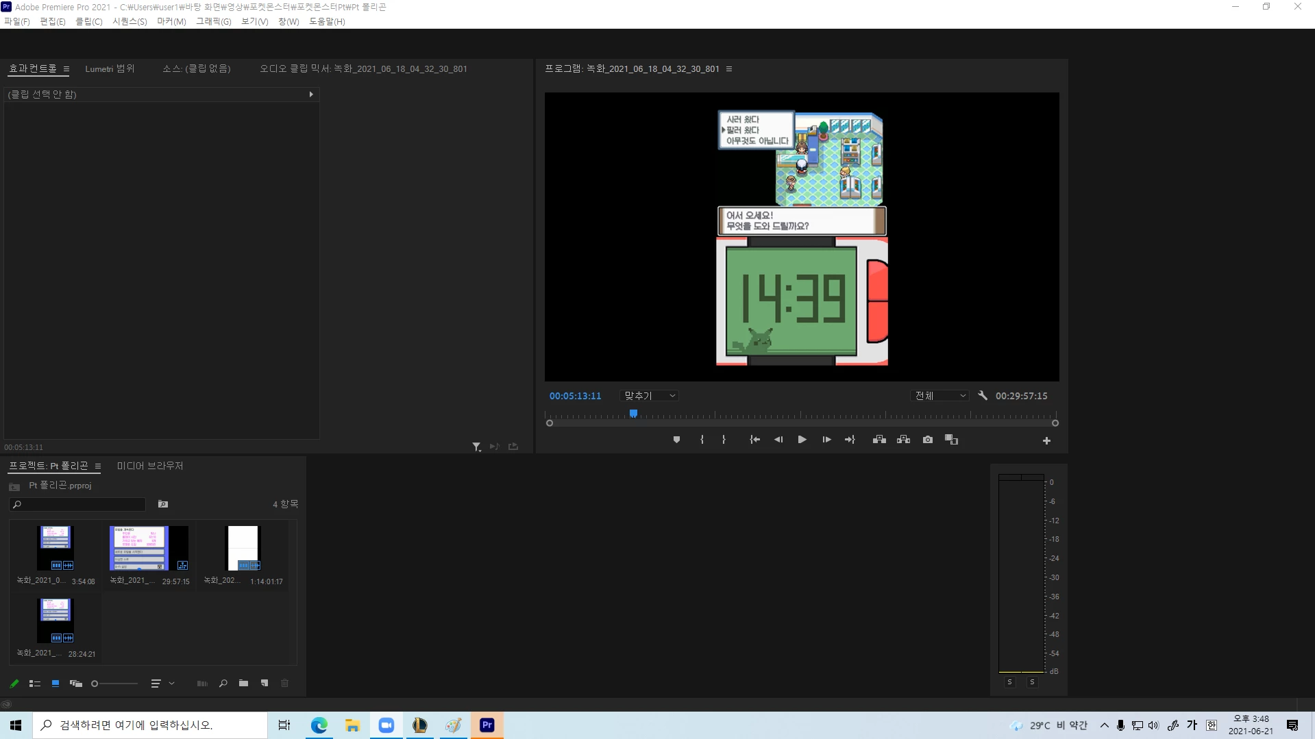Open Program monitor settings wrench
Image resolution: width=1315 pixels, height=739 pixels.
point(983,396)
